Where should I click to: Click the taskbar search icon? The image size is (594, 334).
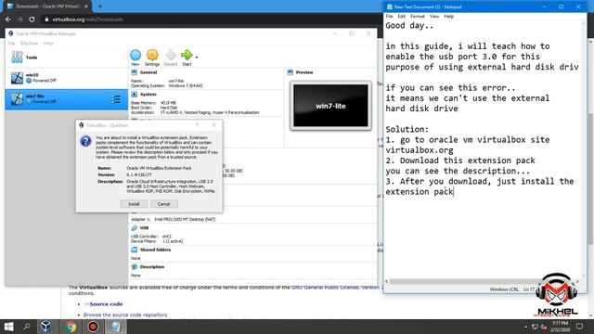27,327
